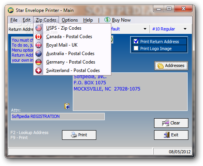Click the date 08/05/2012 in status bar

(180, 152)
